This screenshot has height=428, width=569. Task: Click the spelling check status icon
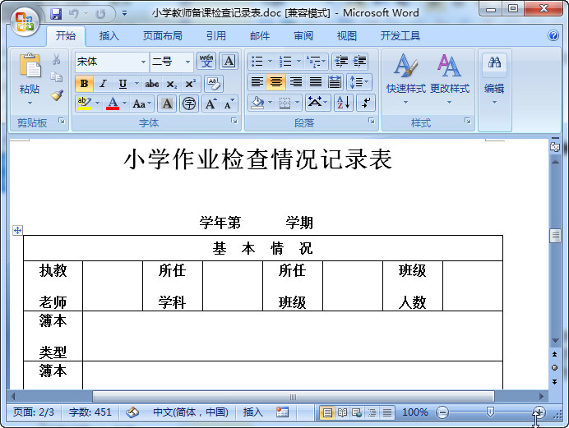point(132,412)
